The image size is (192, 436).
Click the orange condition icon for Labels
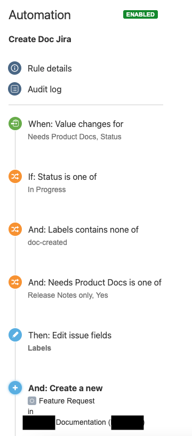pyautogui.click(x=15, y=229)
